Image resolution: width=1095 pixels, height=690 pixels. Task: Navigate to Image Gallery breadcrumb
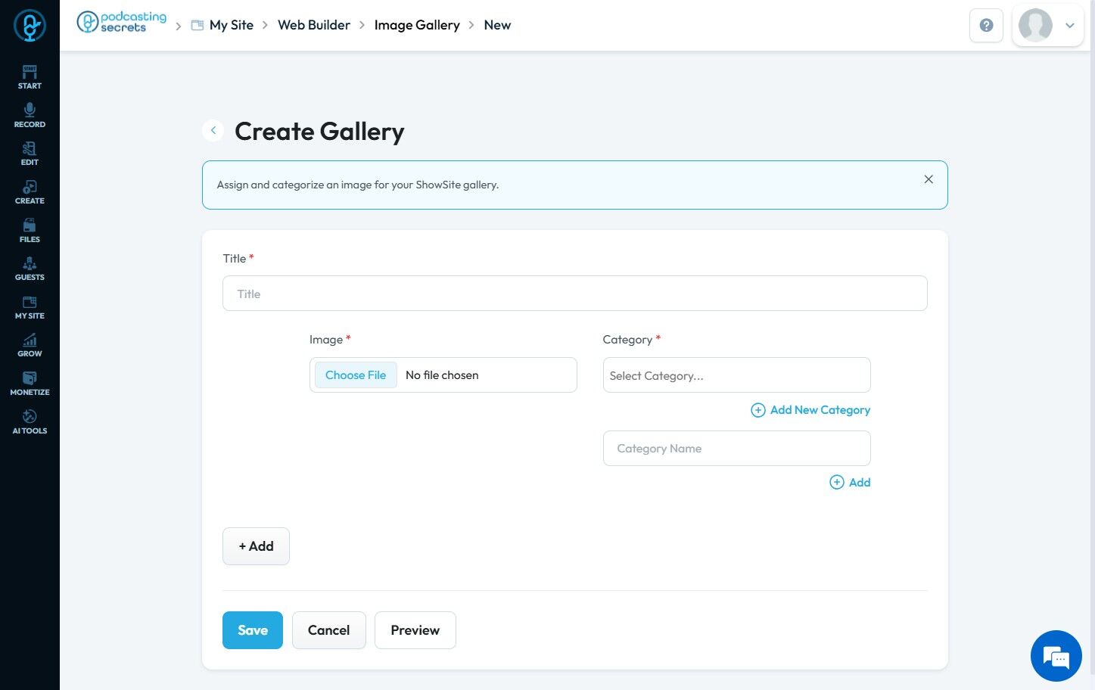(417, 25)
